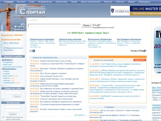161x121 pixels.
Task: Check the remember me checkbox
Action: pos(4,117)
